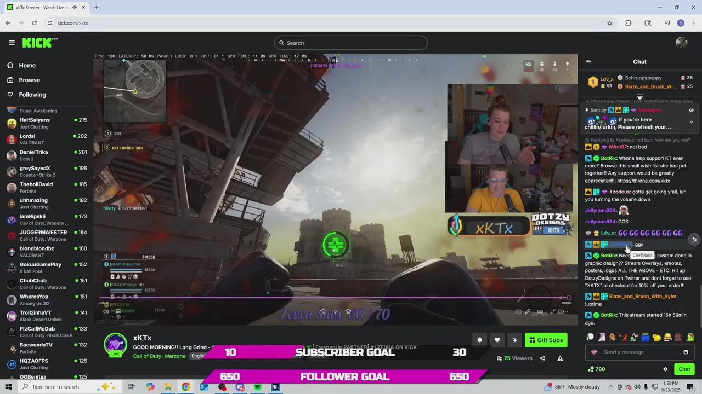
Task: Open Task View from the taskbar
Action: [132, 387]
